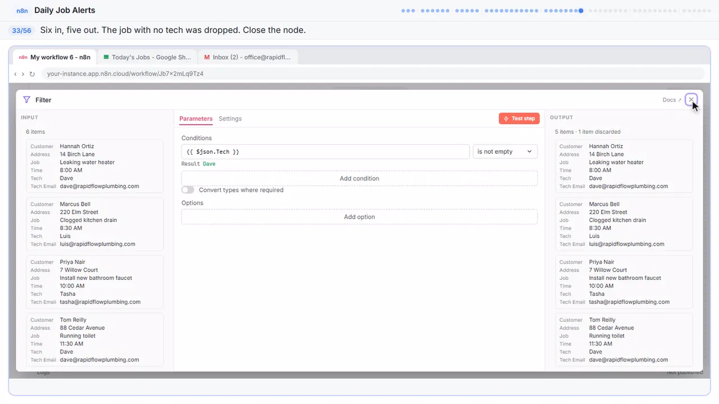Viewport: 719px width, 404px height.
Task: Close the Filter node panel
Action: pos(691,100)
